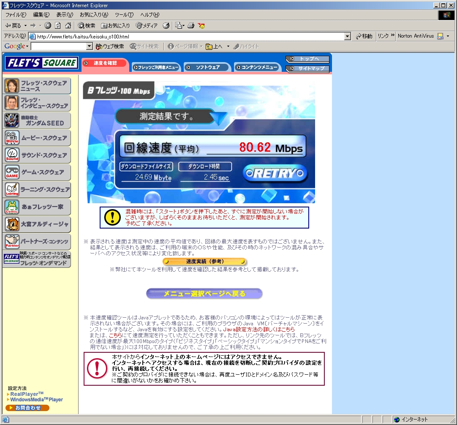Image resolution: width=457 pixels, height=425 pixels.
Task: Open パートナーズ・コンテンツ sidebar item
Action: (37, 241)
